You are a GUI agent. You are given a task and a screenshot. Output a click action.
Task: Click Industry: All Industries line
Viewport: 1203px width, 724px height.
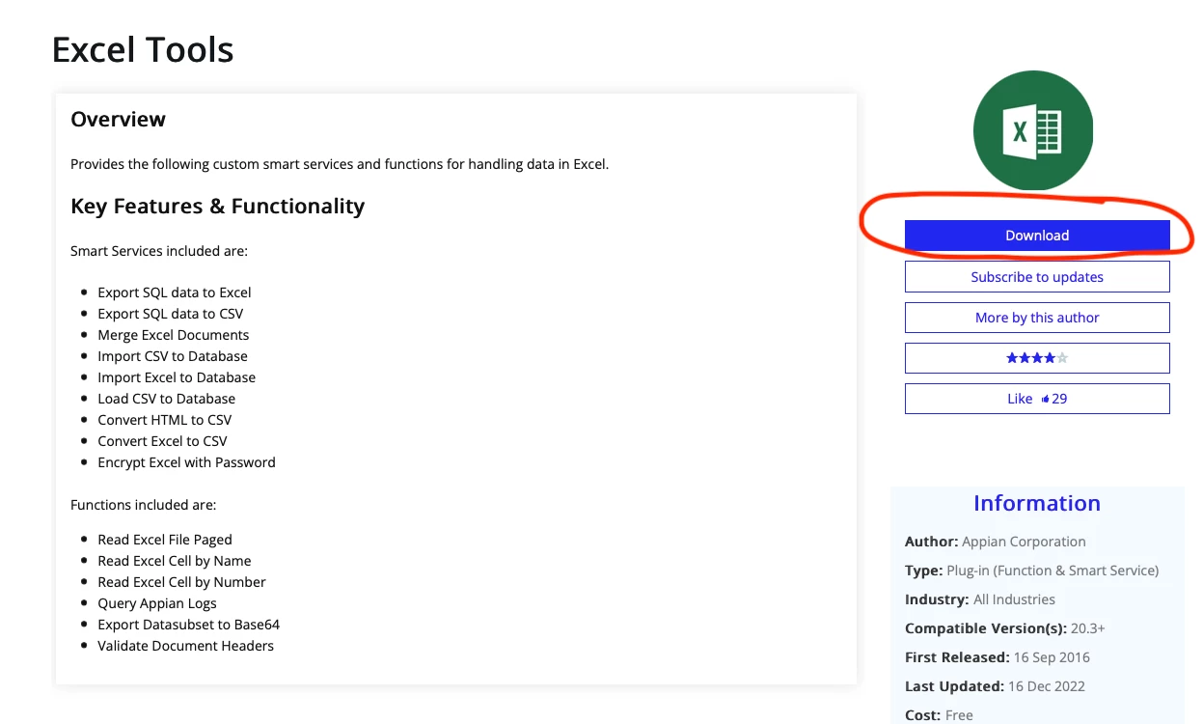pyautogui.click(x=980, y=599)
